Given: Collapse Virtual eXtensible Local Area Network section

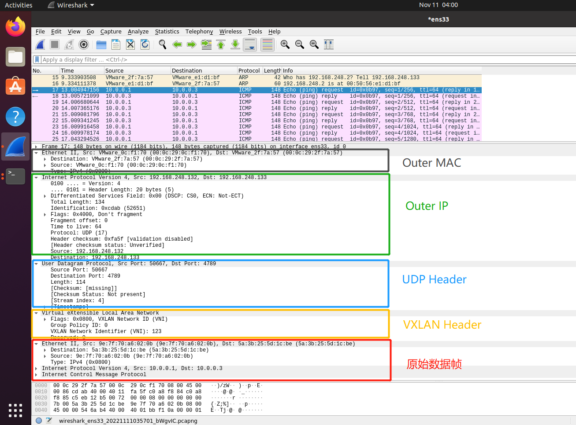Looking at the screenshot, I should click(x=36, y=313).
